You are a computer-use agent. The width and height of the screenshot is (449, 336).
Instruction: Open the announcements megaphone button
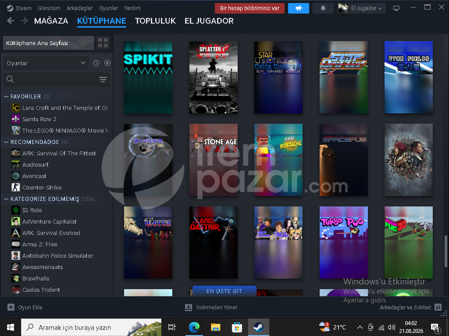(x=298, y=8)
